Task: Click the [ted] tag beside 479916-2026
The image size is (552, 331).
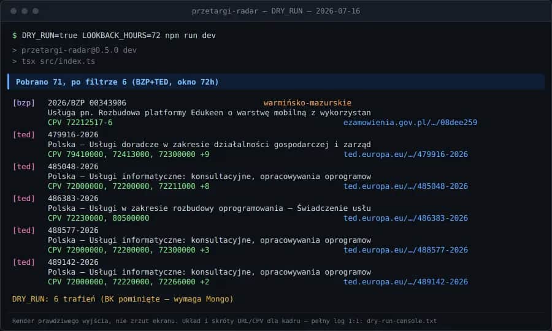Action: (23, 135)
